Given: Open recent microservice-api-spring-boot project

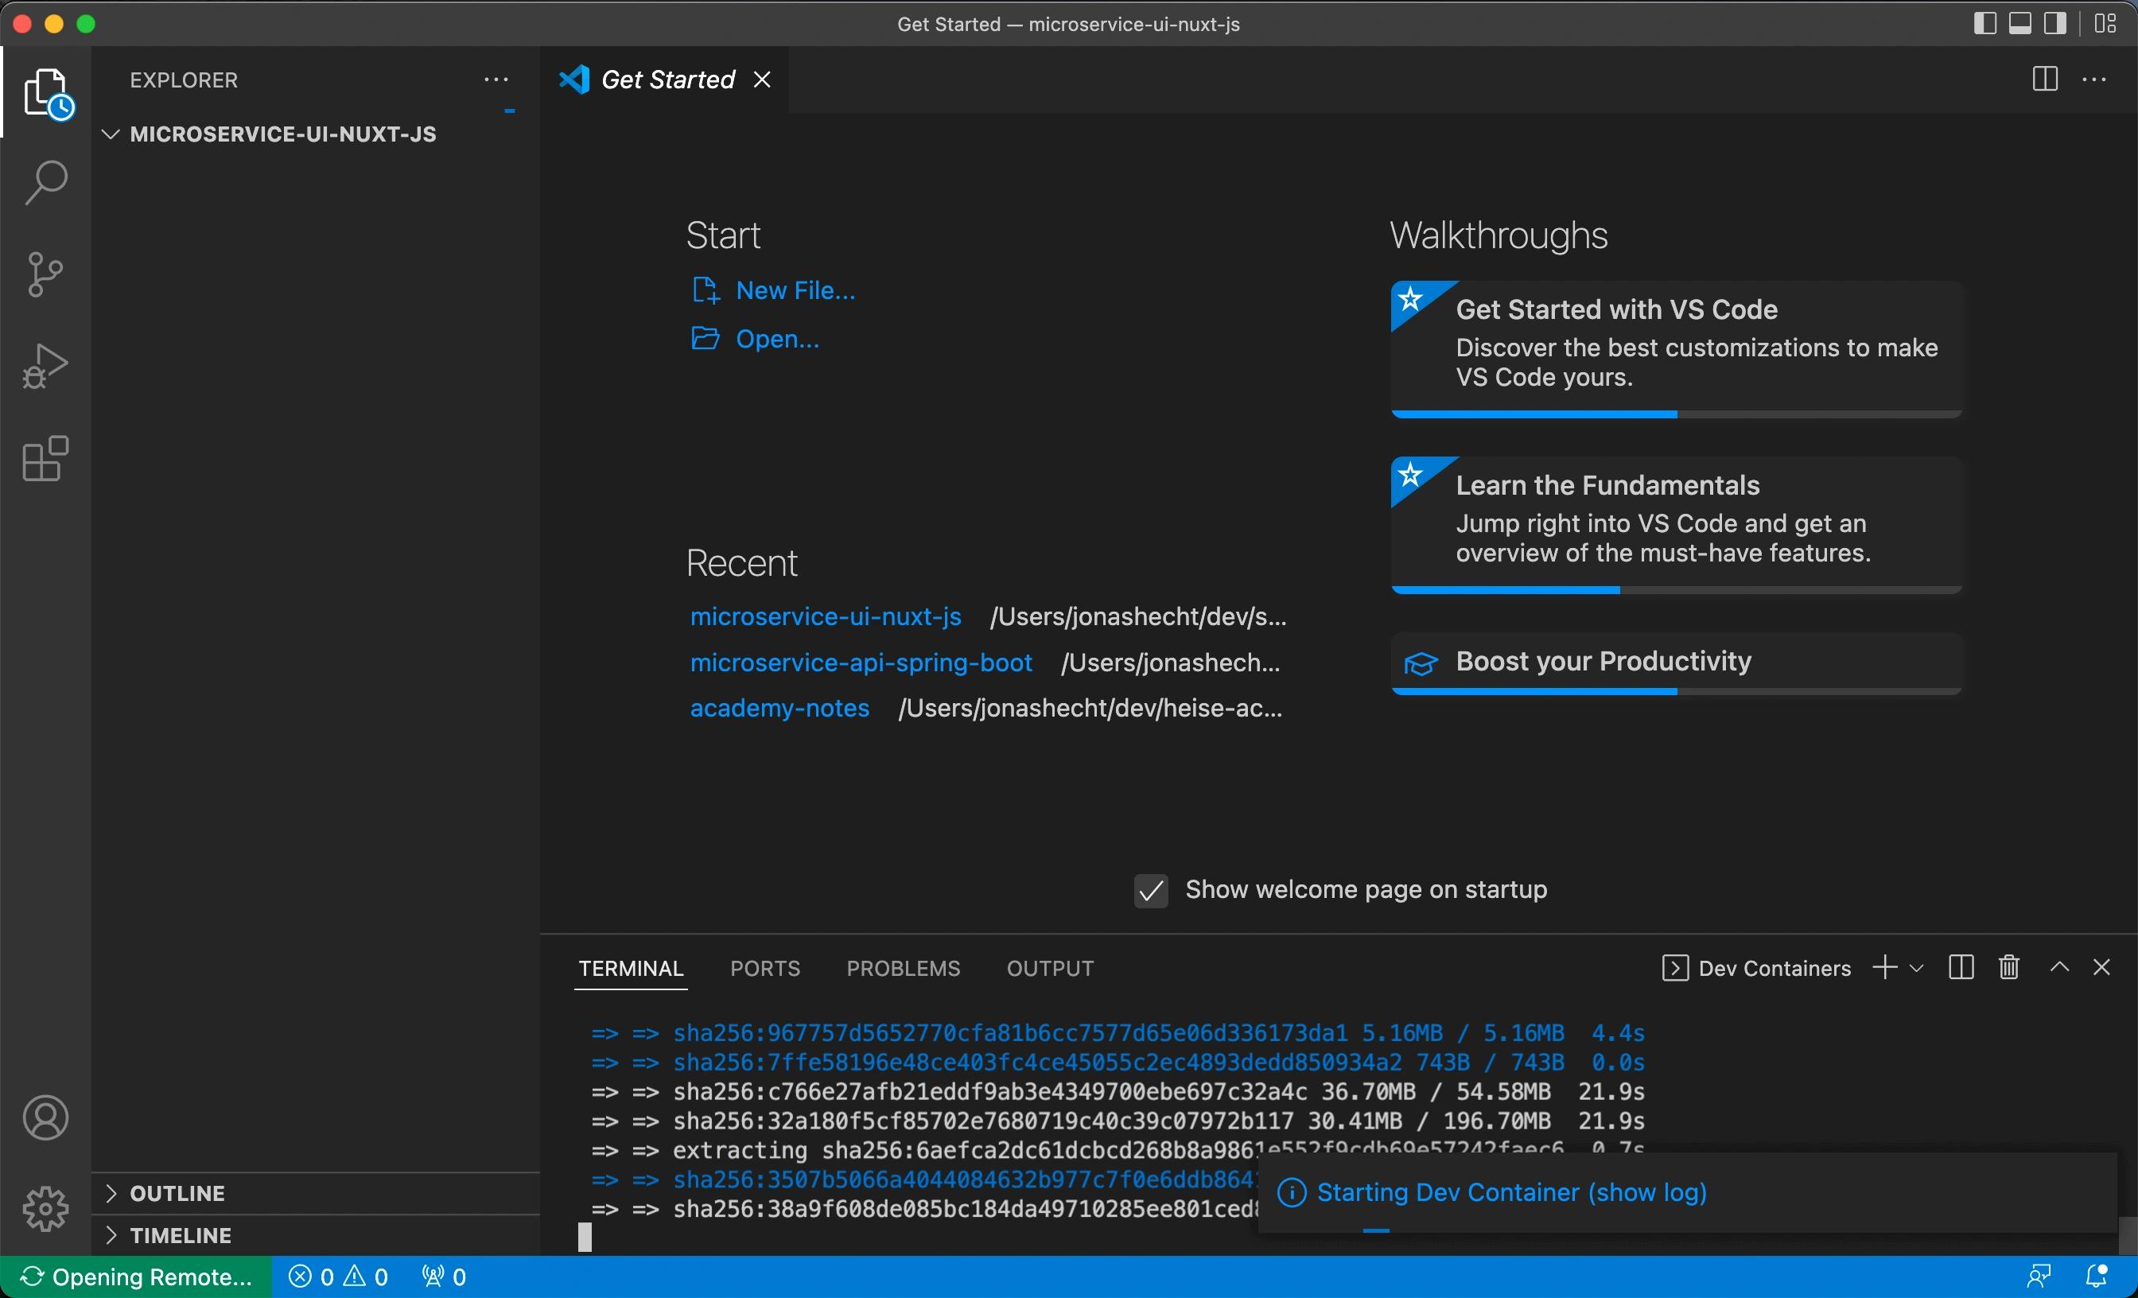Looking at the screenshot, I should coord(861,663).
